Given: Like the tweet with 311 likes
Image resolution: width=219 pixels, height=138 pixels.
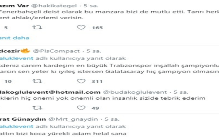Looking at the screenshot, I should point(81,81).
